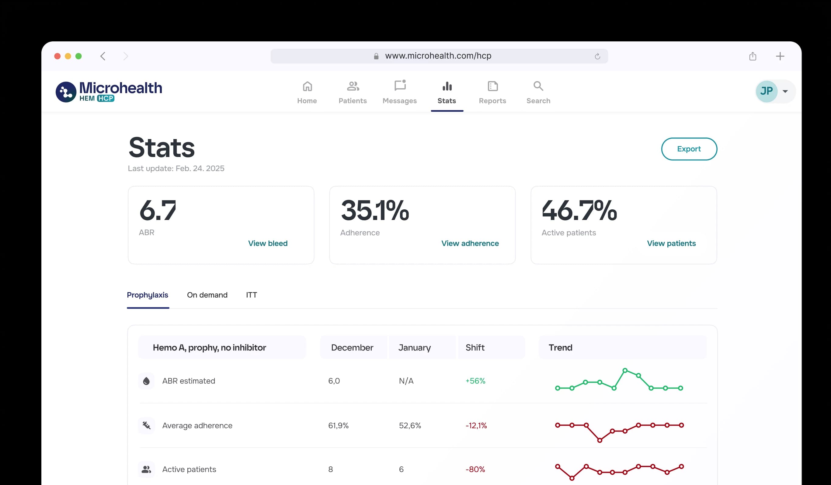The width and height of the screenshot is (831, 485).
Task: Open the browser share menu
Action: (753, 56)
